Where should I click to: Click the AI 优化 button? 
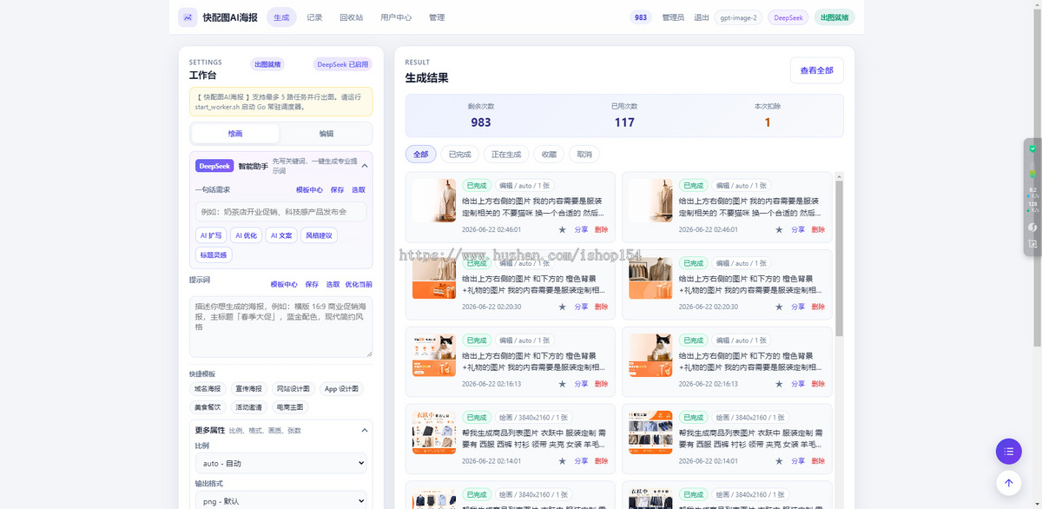pyautogui.click(x=246, y=235)
